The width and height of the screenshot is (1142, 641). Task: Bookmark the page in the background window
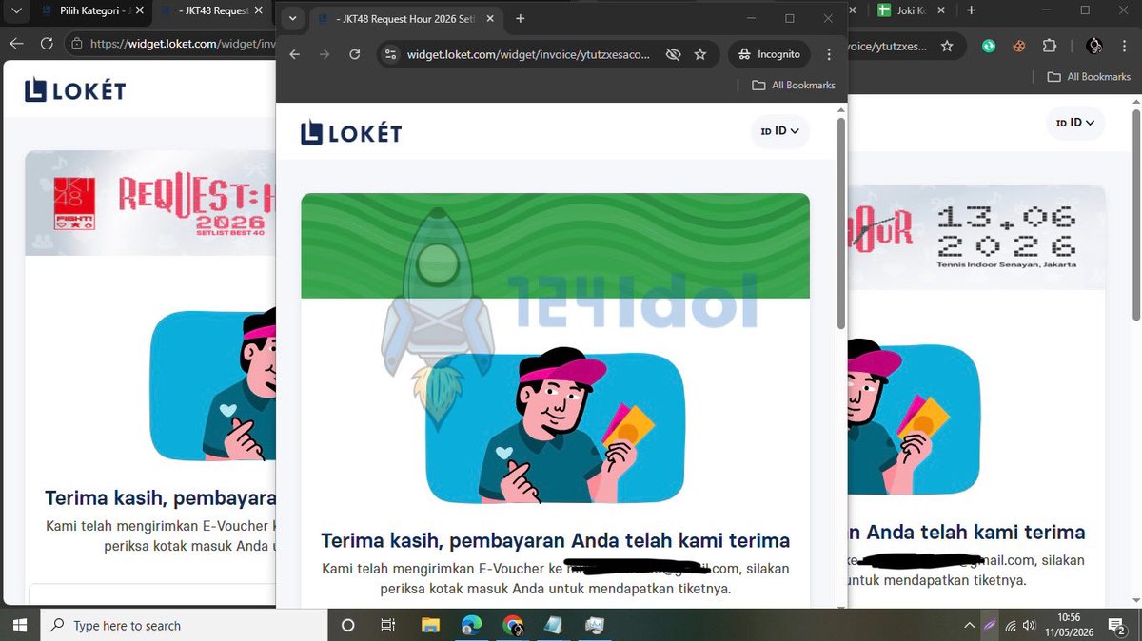pos(947,45)
